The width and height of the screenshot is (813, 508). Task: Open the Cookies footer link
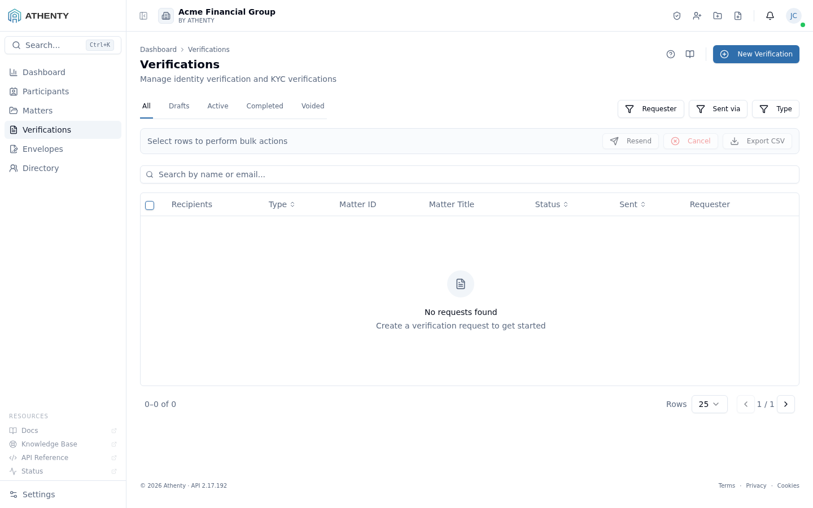pyautogui.click(x=788, y=485)
